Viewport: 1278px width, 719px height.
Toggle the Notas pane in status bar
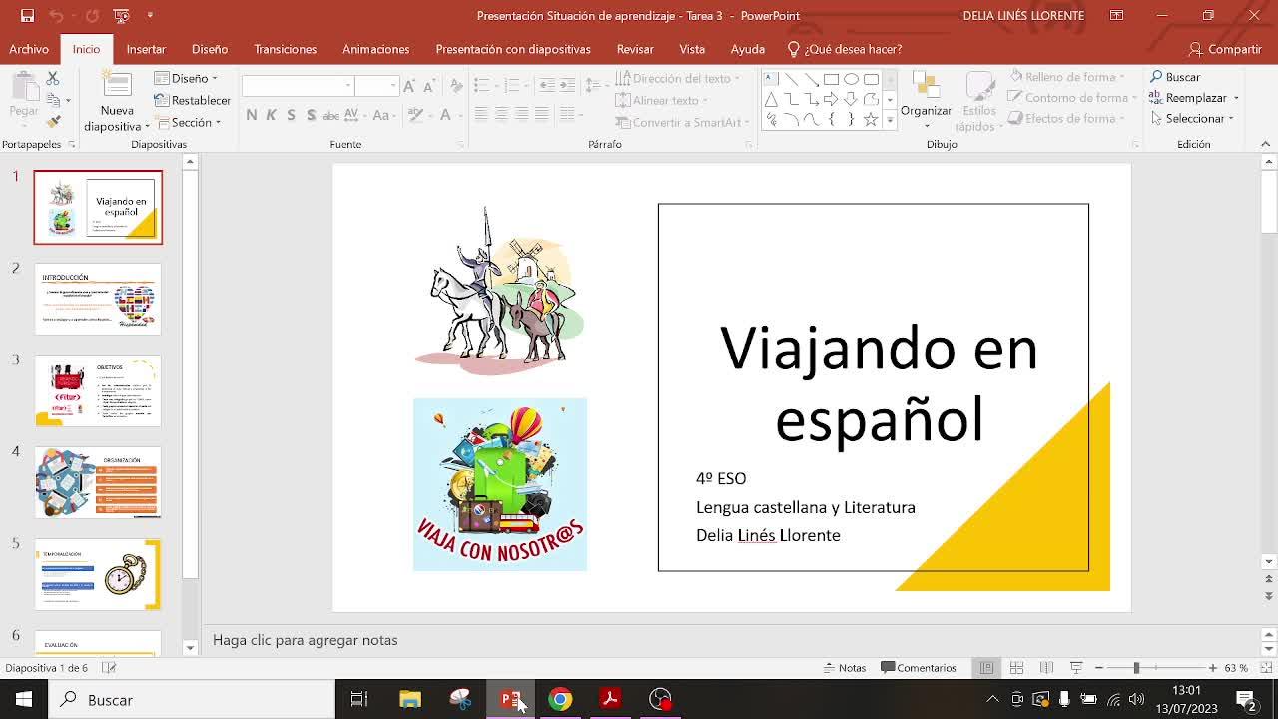[844, 668]
